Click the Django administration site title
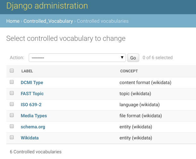Image resolution: width=196 pixels, height=159 pixels. coord(47,6)
